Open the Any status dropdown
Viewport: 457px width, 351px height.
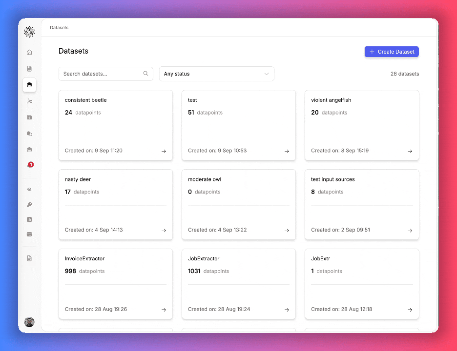tap(217, 74)
